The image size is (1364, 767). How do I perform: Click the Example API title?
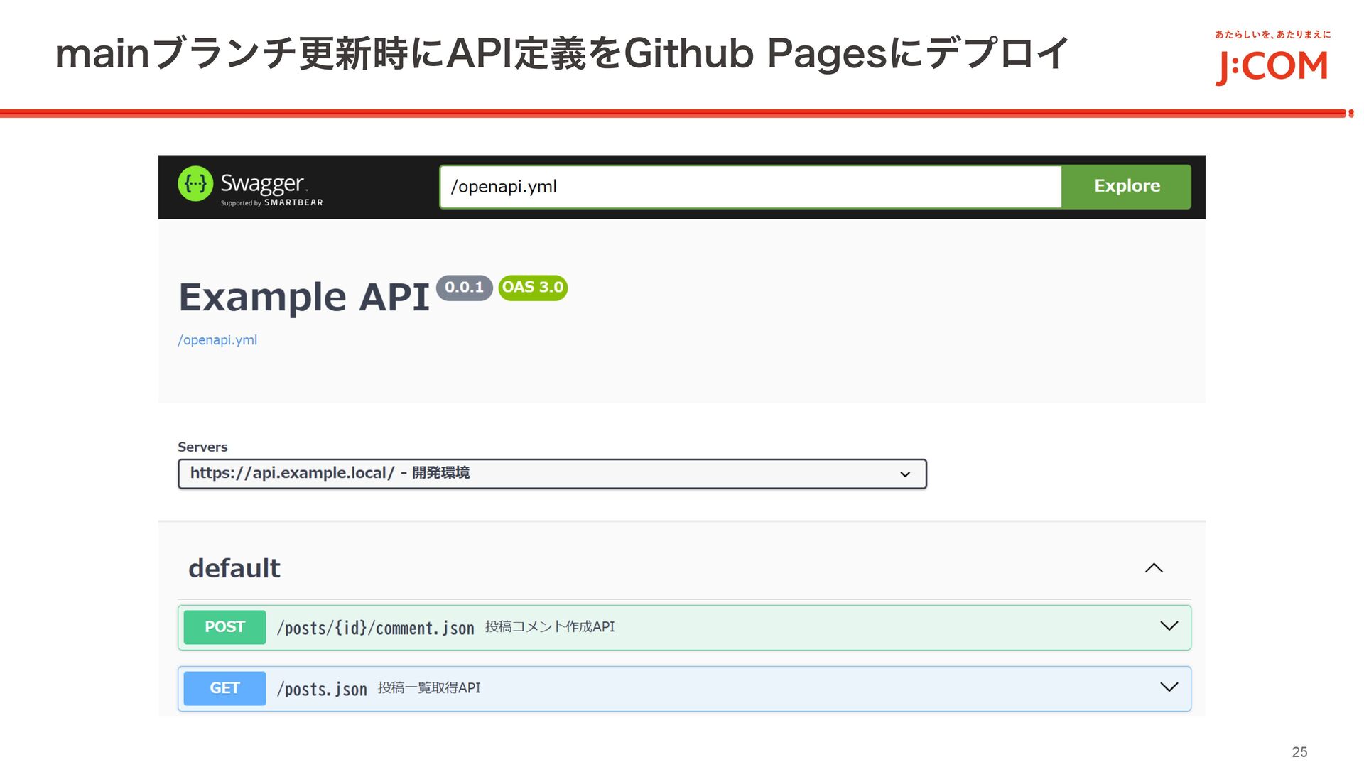[x=304, y=297]
